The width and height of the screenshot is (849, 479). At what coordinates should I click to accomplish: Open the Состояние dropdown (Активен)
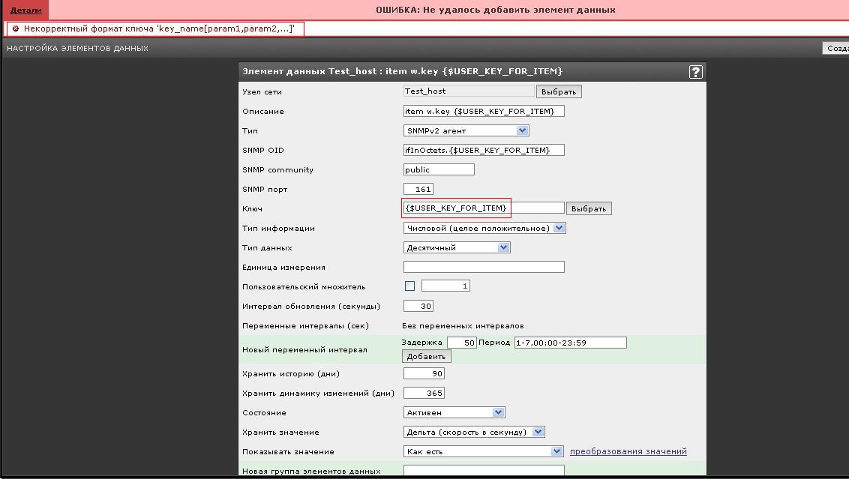click(x=454, y=412)
